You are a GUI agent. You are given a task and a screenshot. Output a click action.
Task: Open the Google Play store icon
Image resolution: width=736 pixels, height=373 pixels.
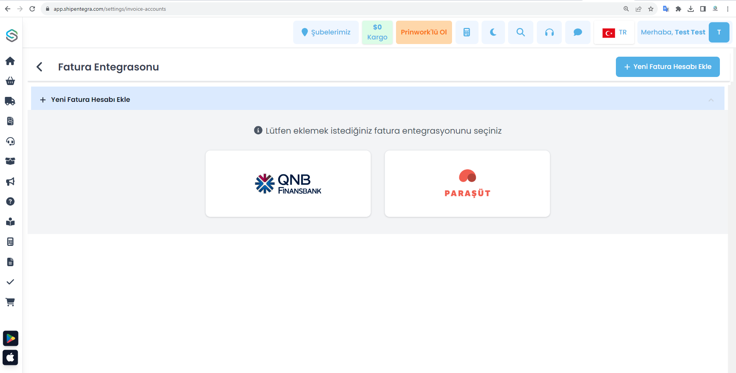click(x=11, y=339)
